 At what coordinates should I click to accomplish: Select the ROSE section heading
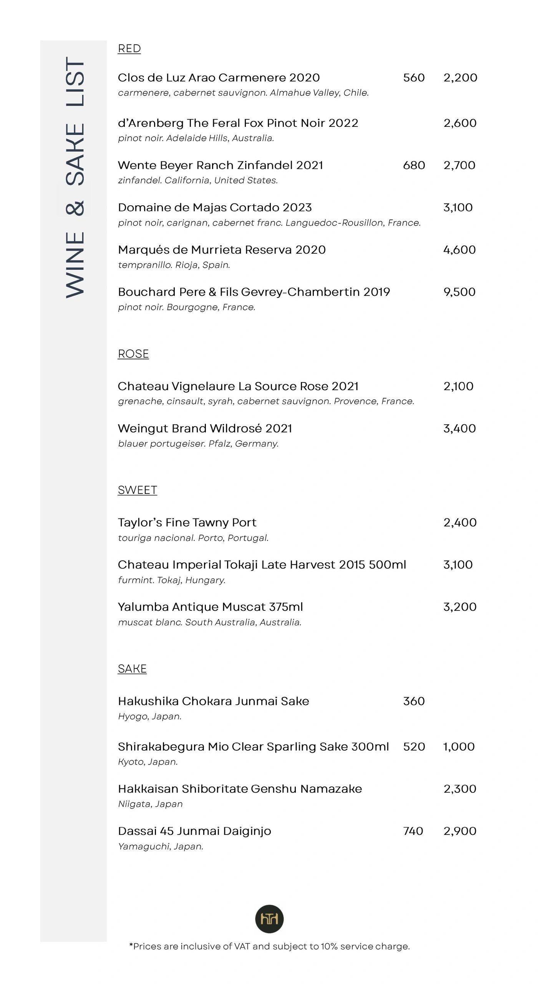click(133, 354)
